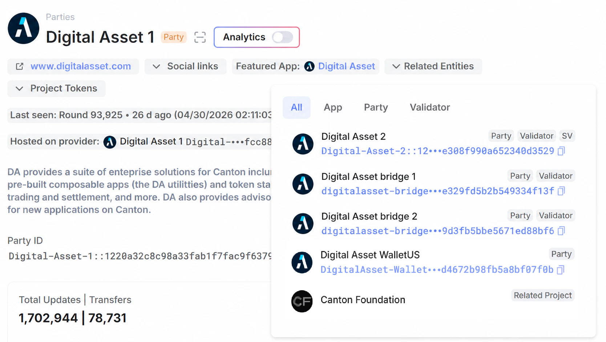606x342 pixels.
Task: Click the Related Project tag
Action: click(543, 295)
